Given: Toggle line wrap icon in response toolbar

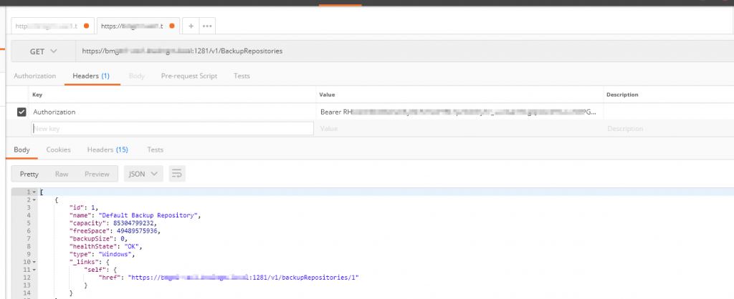Looking at the screenshot, I should 177,174.
